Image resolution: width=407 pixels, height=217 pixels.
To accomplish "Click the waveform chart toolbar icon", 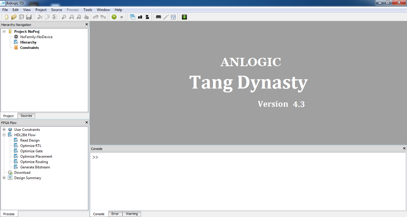I will 173,17.
